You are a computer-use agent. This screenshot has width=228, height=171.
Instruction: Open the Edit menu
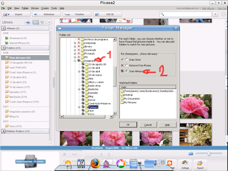point(10,8)
